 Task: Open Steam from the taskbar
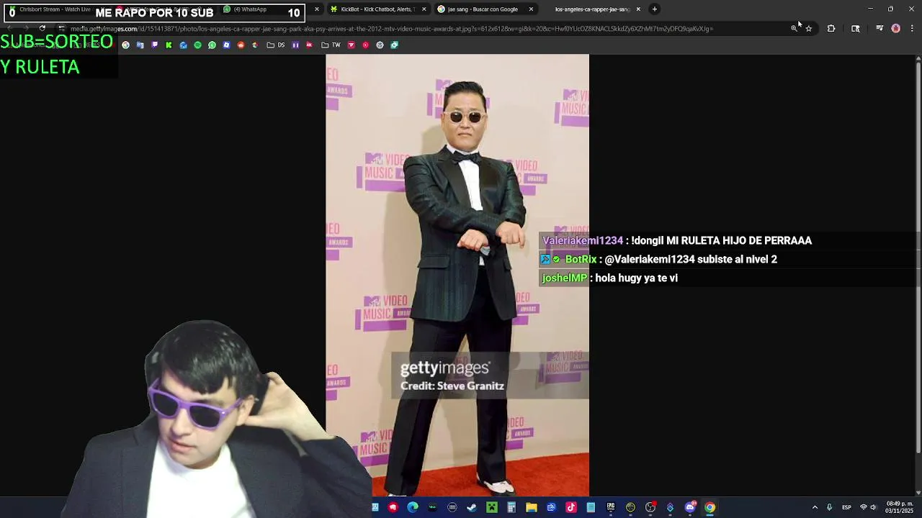pos(472,507)
